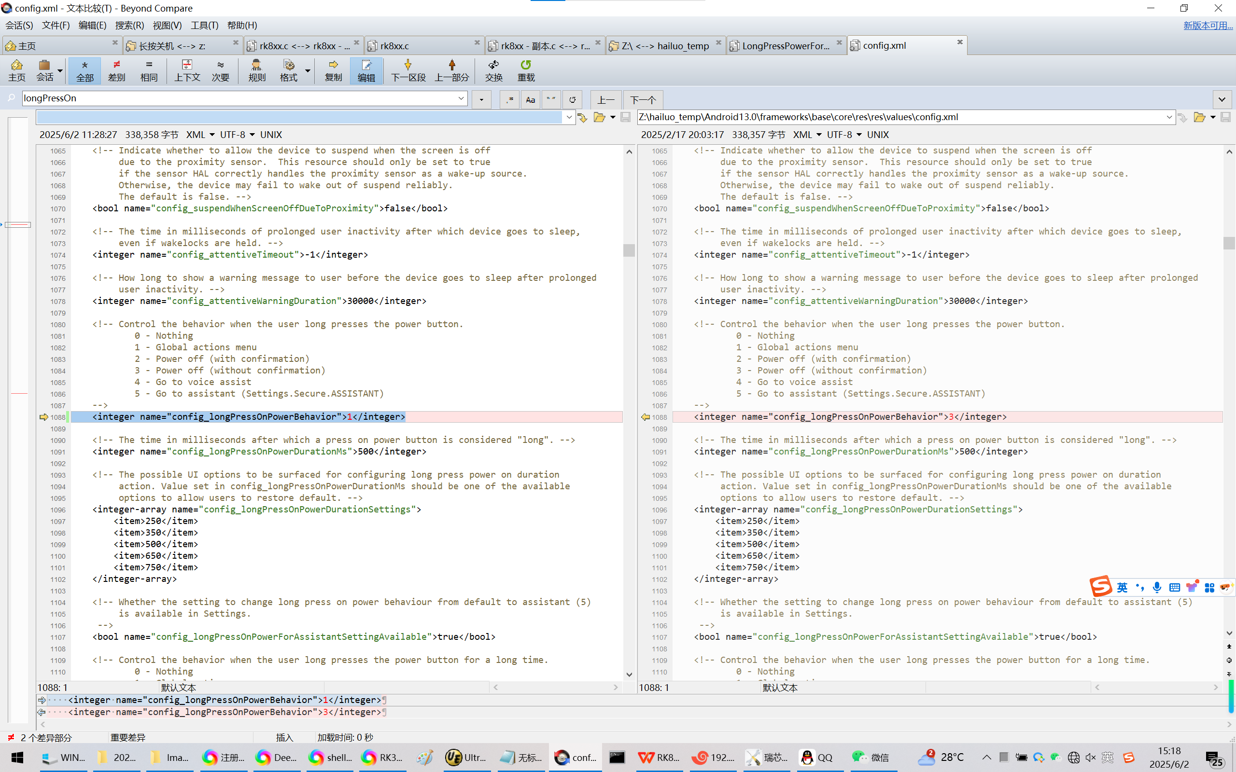The width and height of the screenshot is (1236, 772).
Task: Open the 工具(T) menu
Action: (x=204, y=25)
